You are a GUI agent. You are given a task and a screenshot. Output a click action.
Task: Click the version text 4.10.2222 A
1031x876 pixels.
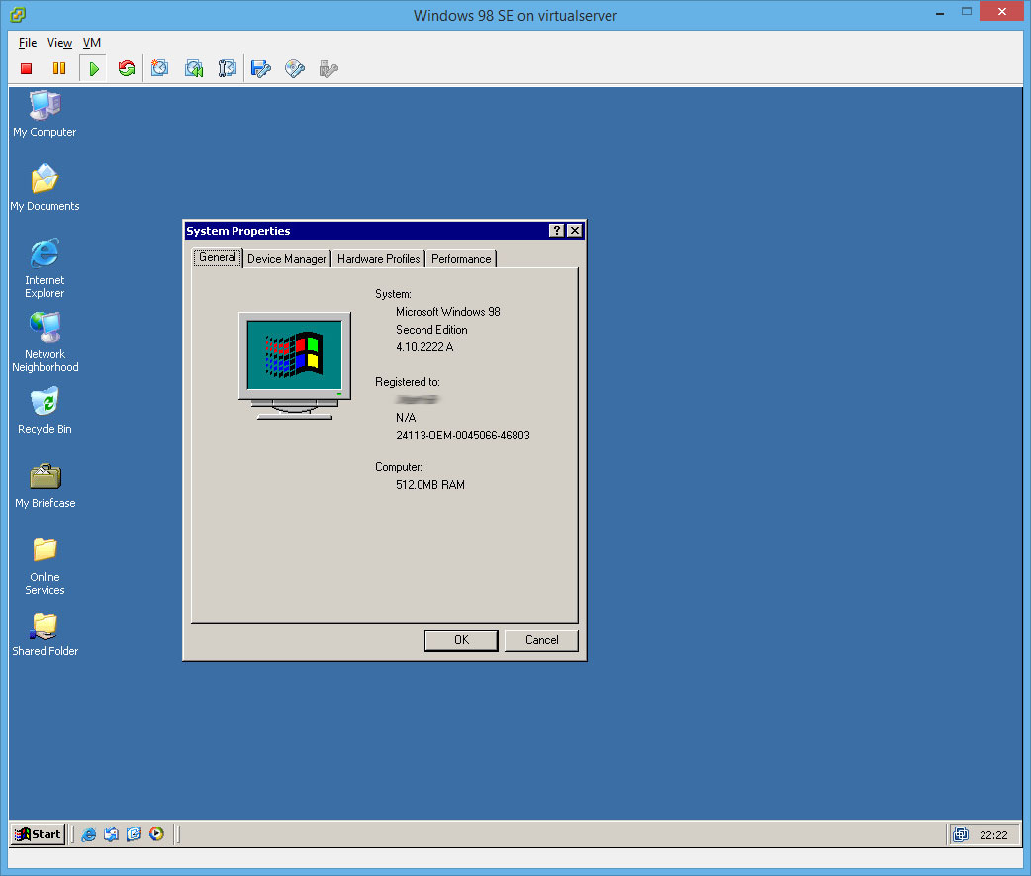click(424, 347)
